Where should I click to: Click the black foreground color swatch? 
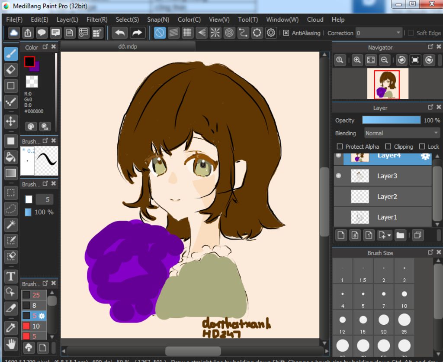point(29,62)
